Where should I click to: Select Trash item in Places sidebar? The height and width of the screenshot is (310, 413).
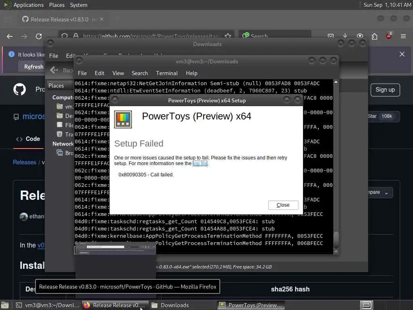coord(65,134)
